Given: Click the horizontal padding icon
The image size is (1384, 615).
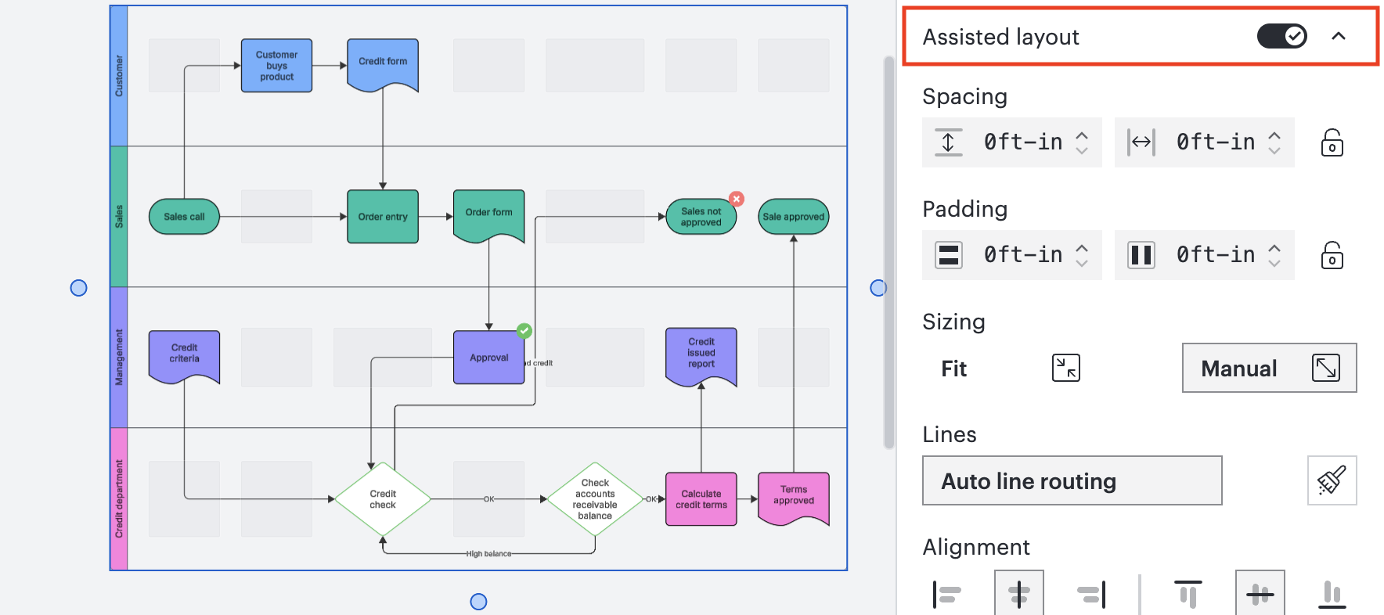Looking at the screenshot, I should click(1141, 255).
